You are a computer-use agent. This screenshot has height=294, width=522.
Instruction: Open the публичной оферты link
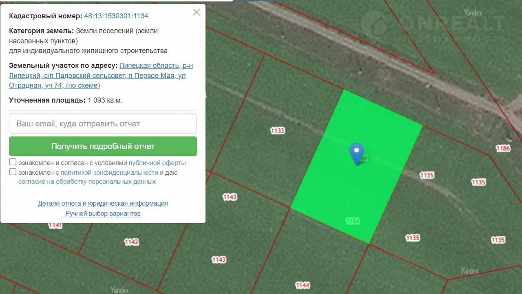click(x=157, y=163)
